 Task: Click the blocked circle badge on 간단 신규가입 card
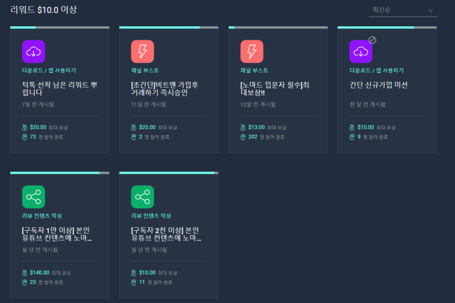pyautogui.click(x=373, y=40)
